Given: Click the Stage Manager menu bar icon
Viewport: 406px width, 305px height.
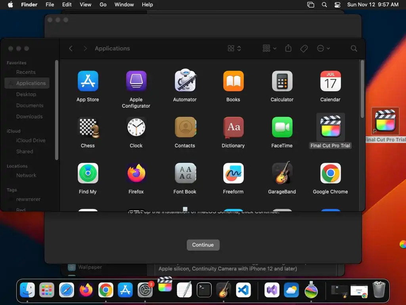Looking at the screenshot, I should [x=310, y=5].
